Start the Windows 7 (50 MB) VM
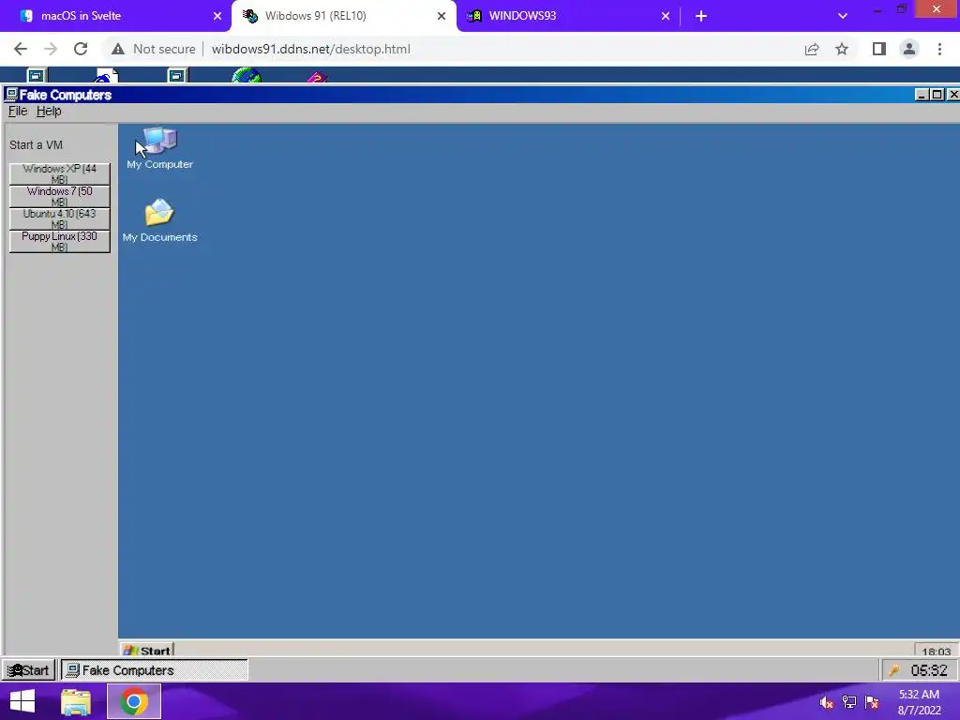Viewport: 960px width, 720px height. [x=59, y=196]
